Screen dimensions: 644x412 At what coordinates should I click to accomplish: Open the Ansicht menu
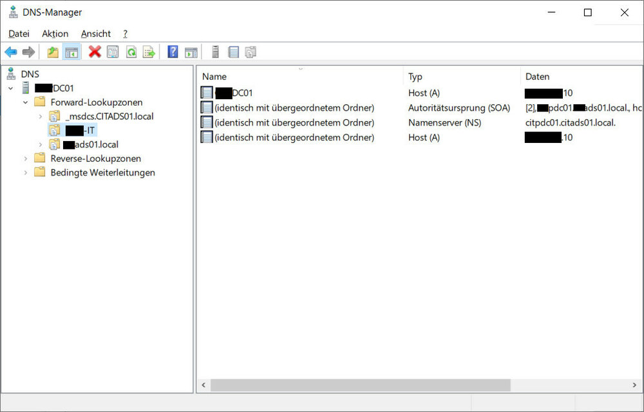click(95, 33)
